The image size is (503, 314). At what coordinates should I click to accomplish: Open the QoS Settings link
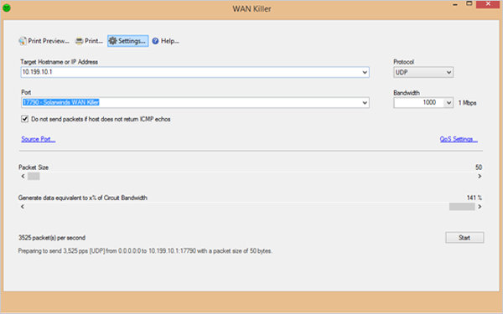[459, 139]
